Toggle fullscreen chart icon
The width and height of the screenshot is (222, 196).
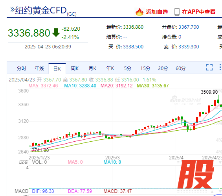pyautogui.click(x=209, y=67)
